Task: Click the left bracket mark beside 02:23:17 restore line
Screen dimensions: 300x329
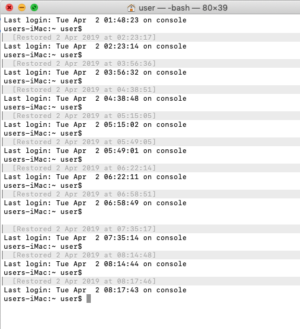Action: (x=2, y=37)
